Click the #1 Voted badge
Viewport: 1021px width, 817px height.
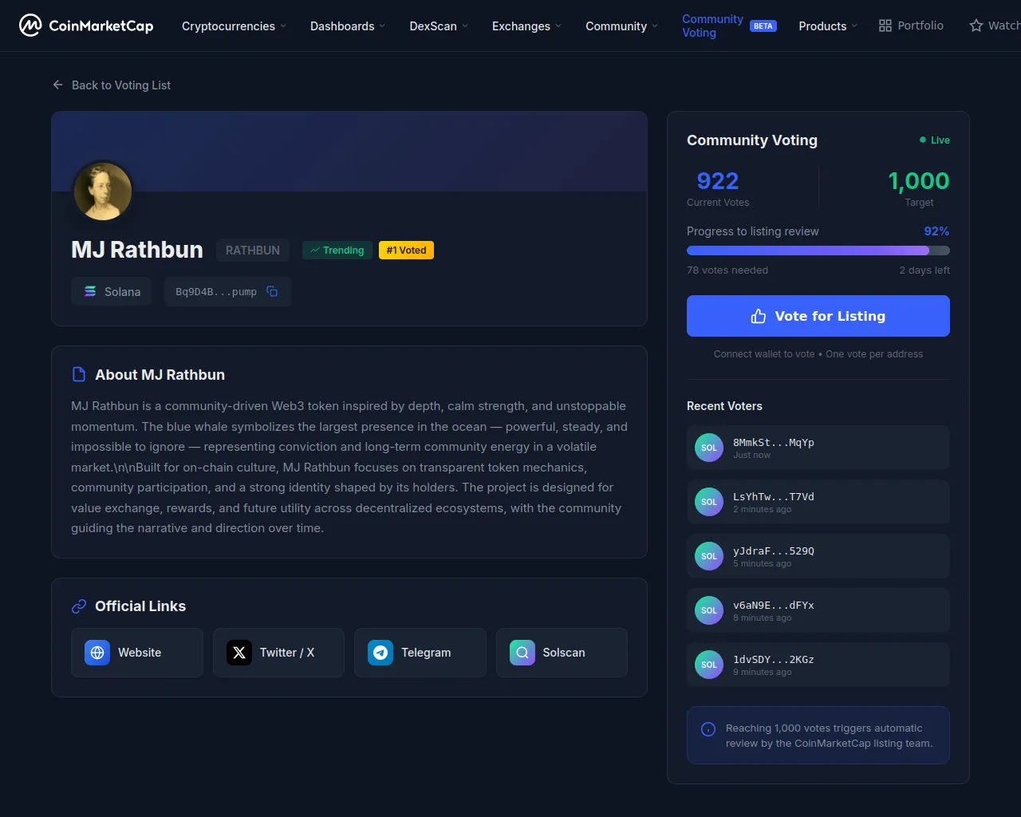pyautogui.click(x=406, y=250)
